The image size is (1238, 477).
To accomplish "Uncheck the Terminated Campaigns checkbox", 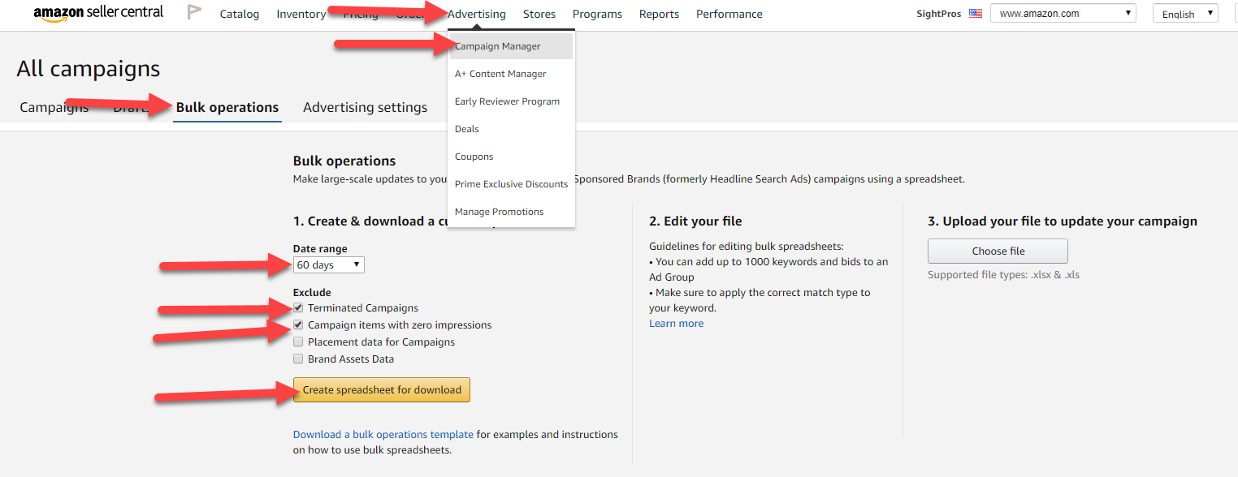I will coord(298,308).
